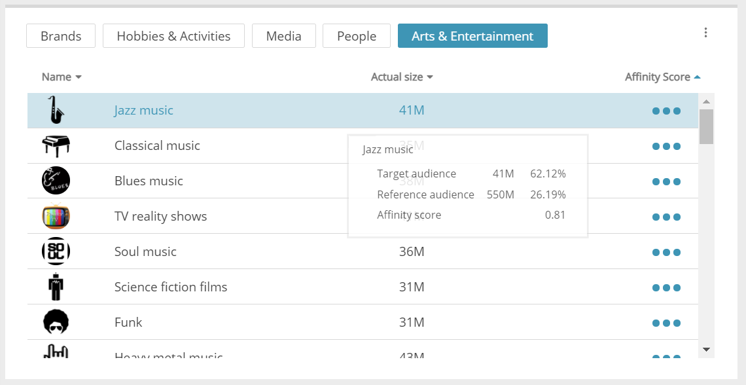Click the scrollbar down arrow
746x385 pixels.
click(706, 349)
